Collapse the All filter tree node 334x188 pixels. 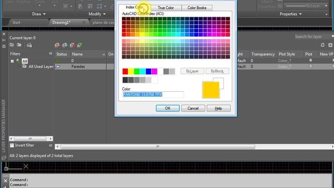coord(12,61)
